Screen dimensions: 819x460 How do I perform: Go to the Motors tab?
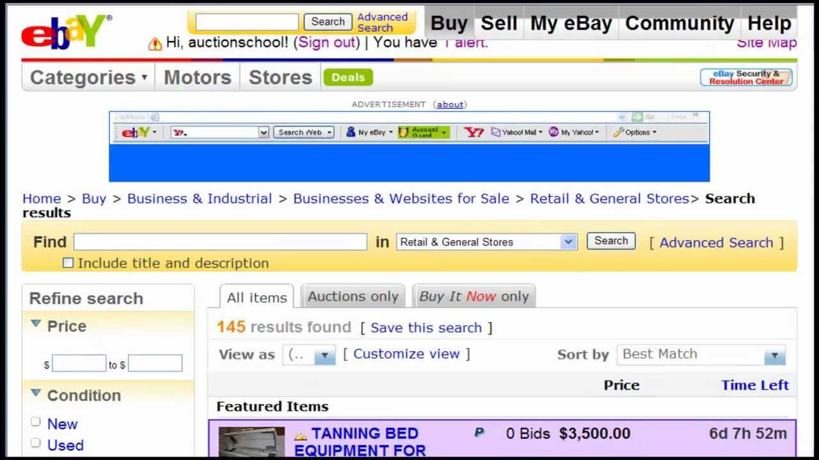[x=197, y=77]
